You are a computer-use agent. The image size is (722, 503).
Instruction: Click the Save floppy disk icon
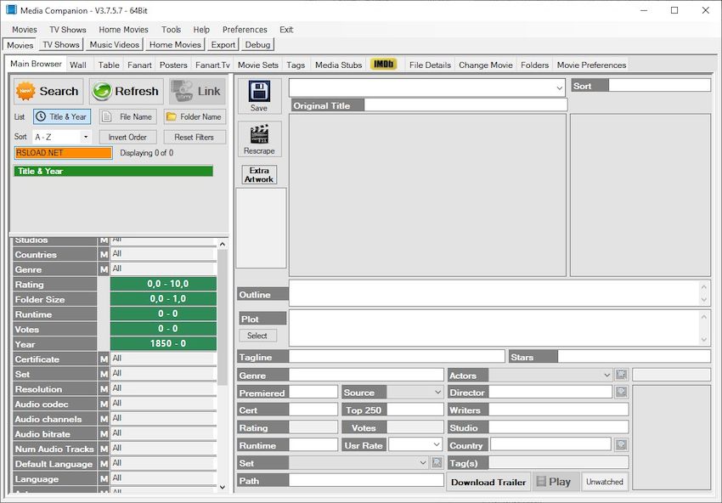pos(259,92)
